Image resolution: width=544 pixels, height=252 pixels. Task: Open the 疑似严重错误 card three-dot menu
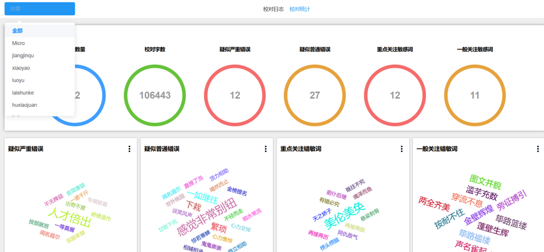[129, 149]
